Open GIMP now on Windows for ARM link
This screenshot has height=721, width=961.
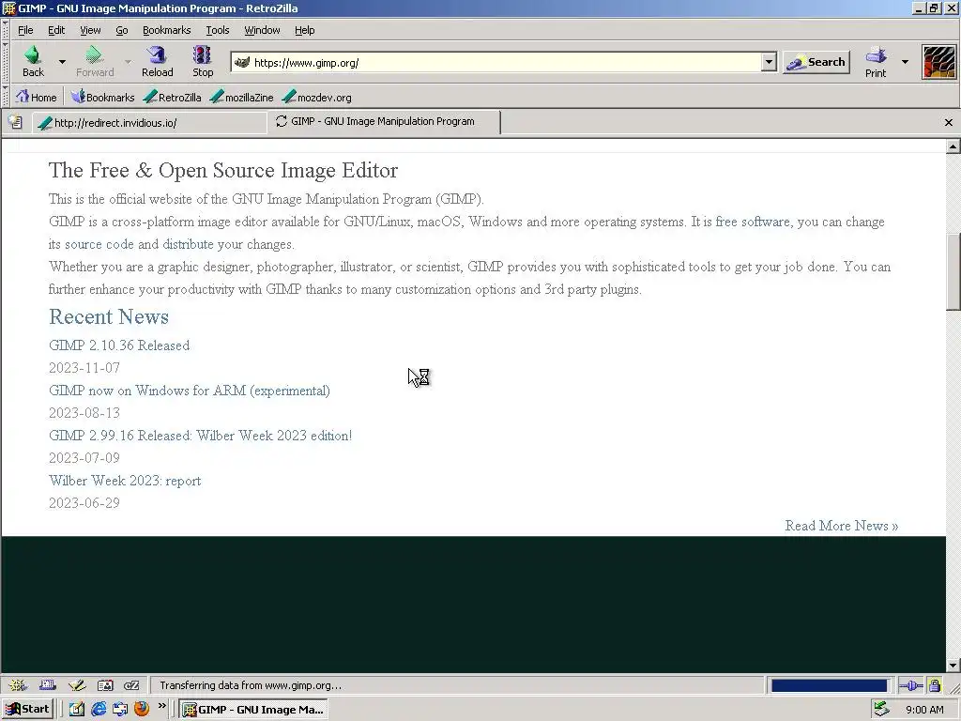click(x=190, y=391)
